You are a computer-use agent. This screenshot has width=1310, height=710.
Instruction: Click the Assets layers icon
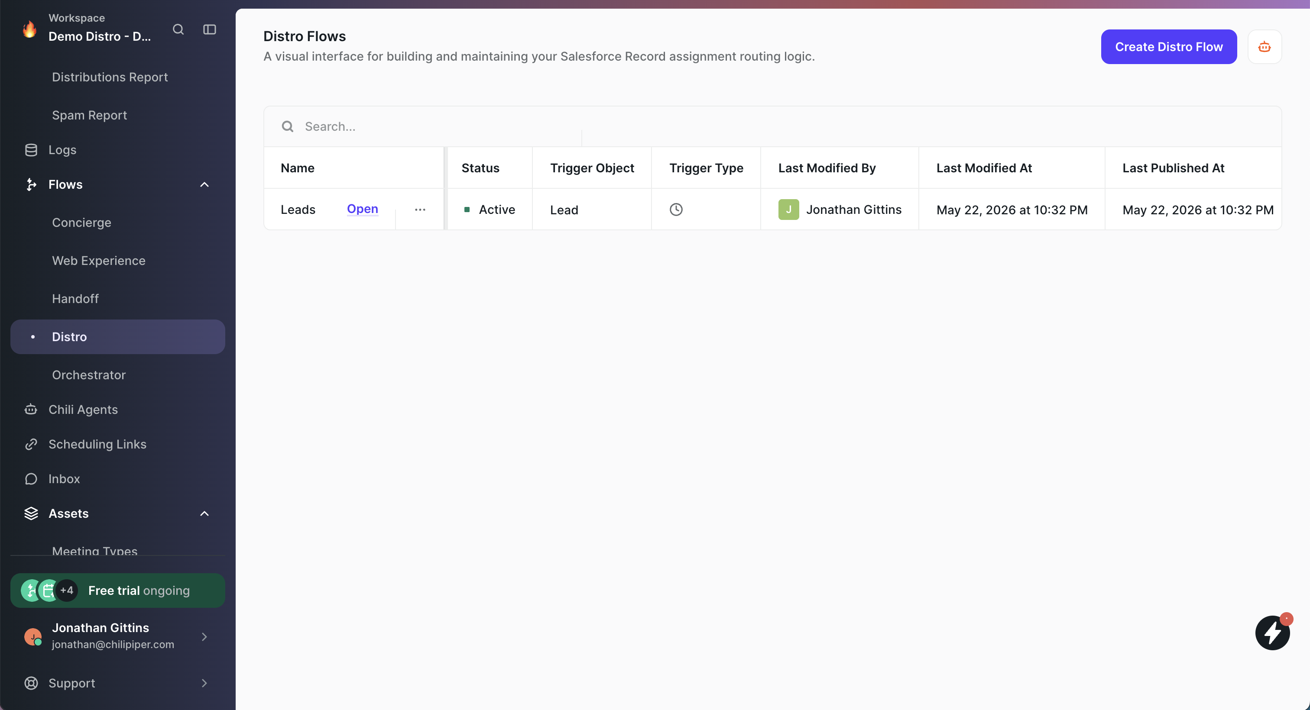point(31,513)
